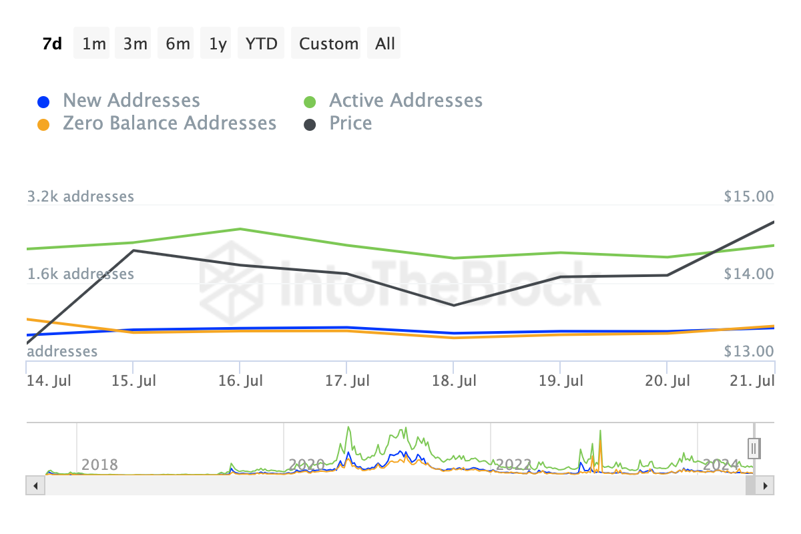801x534 pixels.
Task: Choose the 3m time range
Action: [x=135, y=43]
